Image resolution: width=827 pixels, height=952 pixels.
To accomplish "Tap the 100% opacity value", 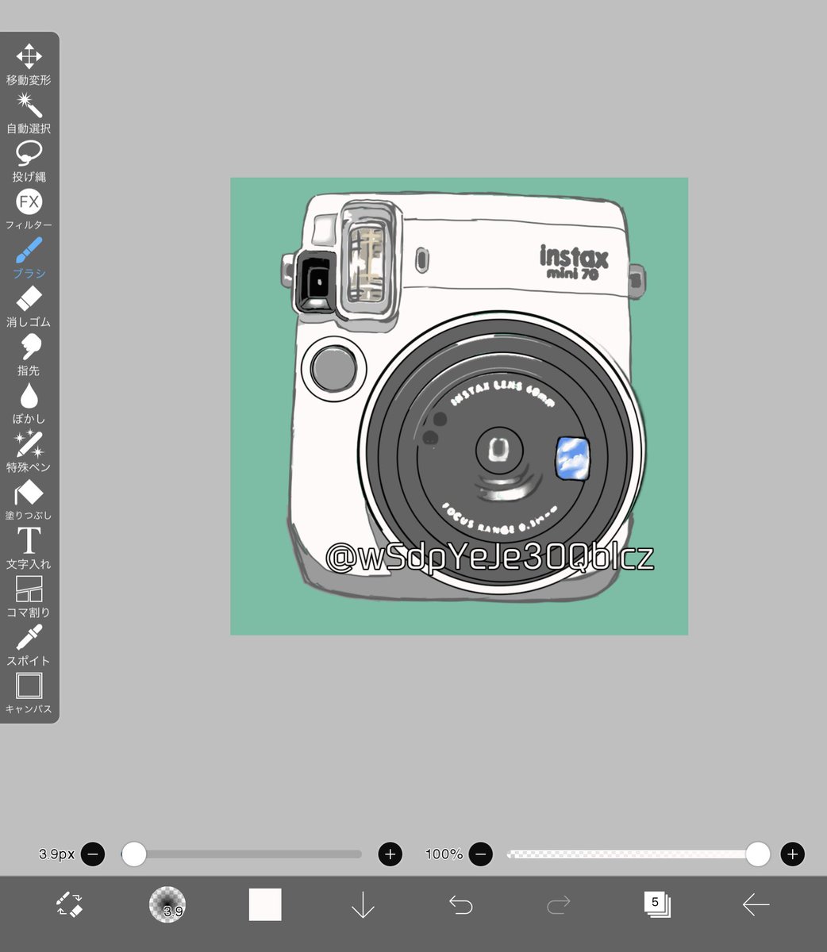I will (444, 854).
